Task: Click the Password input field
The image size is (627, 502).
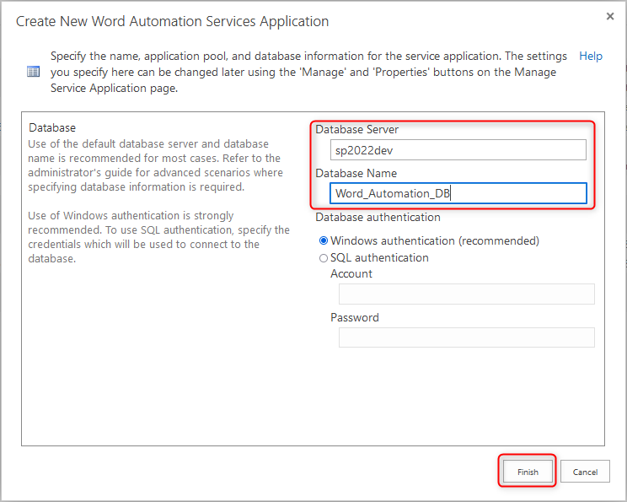Action: pos(467,337)
